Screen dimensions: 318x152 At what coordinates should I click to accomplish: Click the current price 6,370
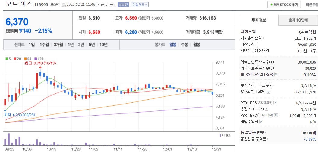tap(17, 22)
